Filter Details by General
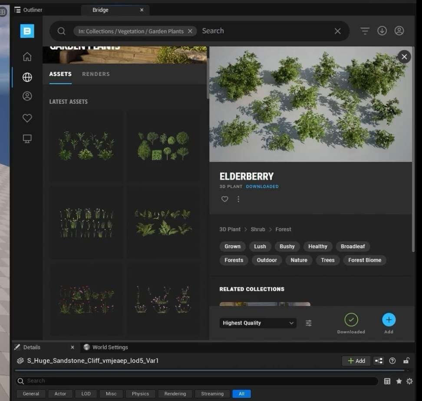 point(31,394)
